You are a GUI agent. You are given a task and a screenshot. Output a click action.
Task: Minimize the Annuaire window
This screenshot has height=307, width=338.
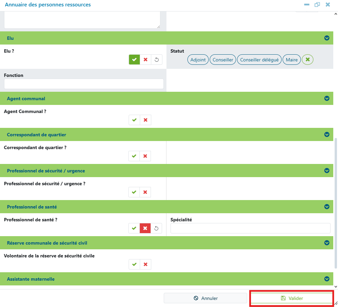pos(307,4)
